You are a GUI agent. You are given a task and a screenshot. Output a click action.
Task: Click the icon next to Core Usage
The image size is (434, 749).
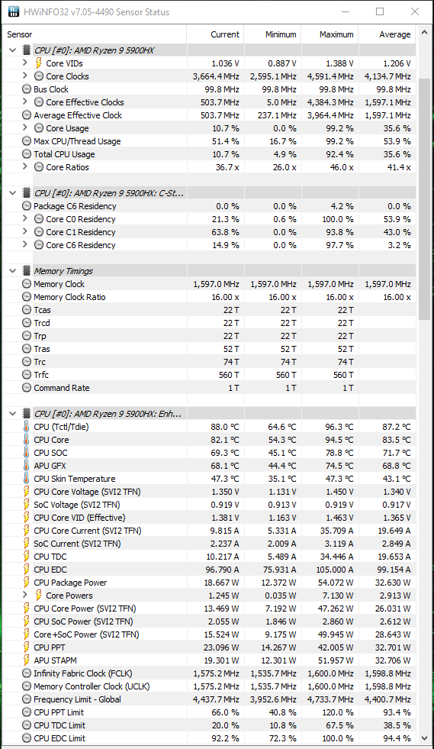[39, 128]
